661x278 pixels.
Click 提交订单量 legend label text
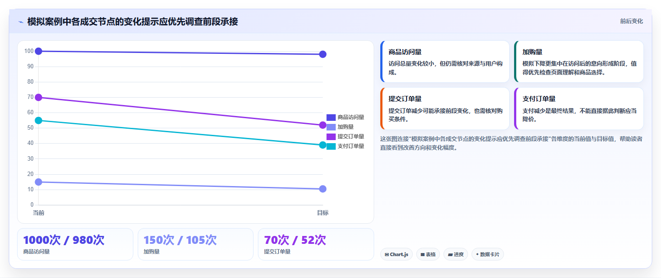coord(351,137)
